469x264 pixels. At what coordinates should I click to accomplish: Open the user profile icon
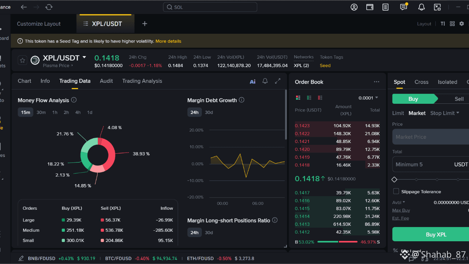[354, 7]
